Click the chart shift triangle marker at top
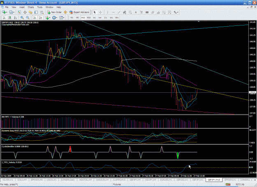 pos(199,22)
